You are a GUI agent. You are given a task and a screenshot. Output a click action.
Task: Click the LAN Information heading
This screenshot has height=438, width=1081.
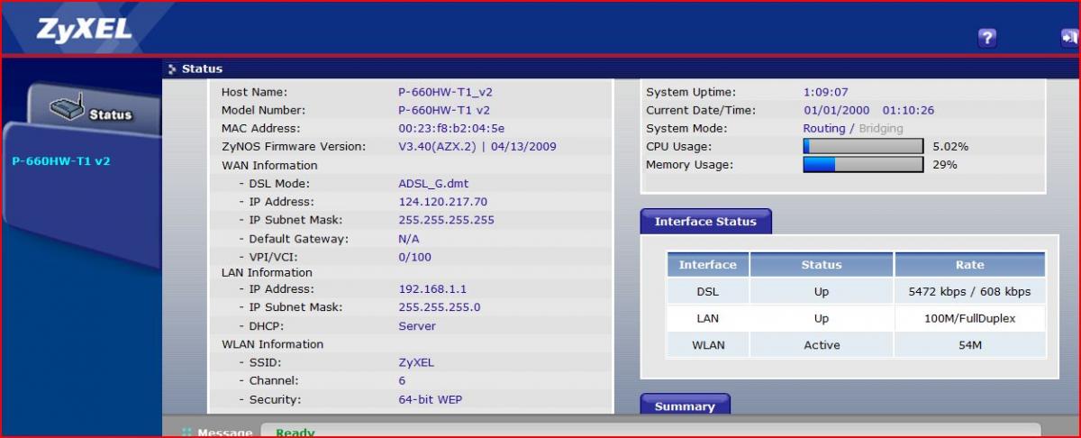click(267, 272)
